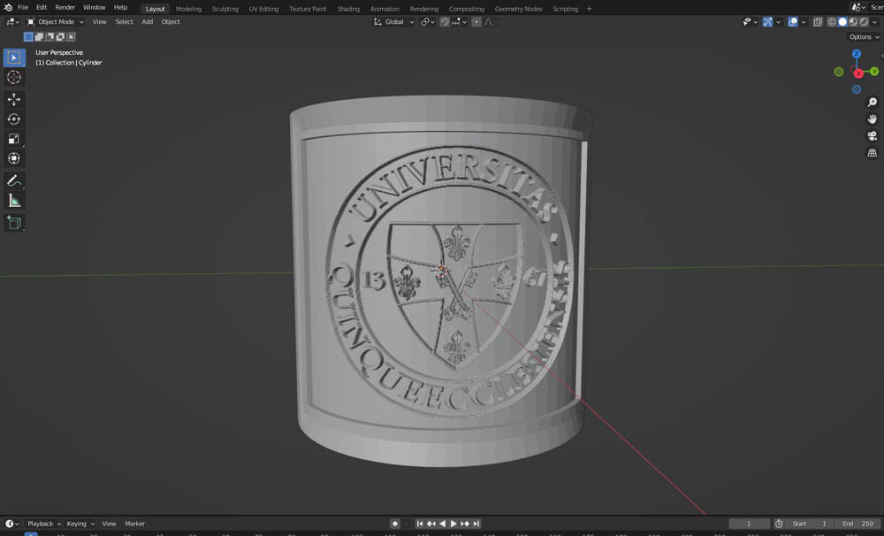Switch to wireframe viewport shading
Image resolution: width=884 pixels, height=536 pixels.
pyautogui.click(x=832, y=22)
